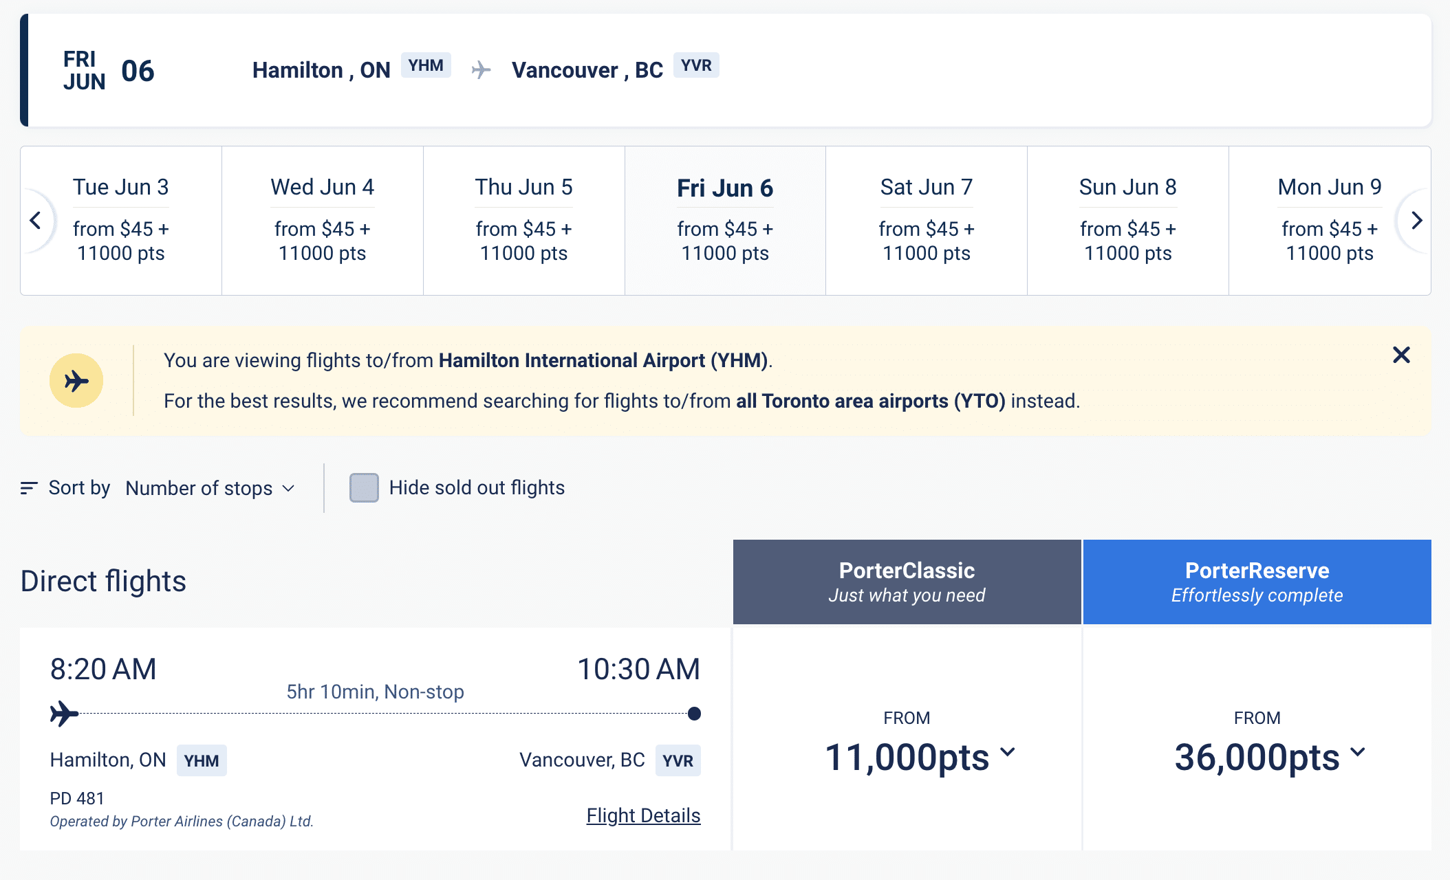The height and width of the screenshot is (880, 1450).
Task: Expand the 36,000pts PorterReserve fare
Action: click(x=1269, y=757)
